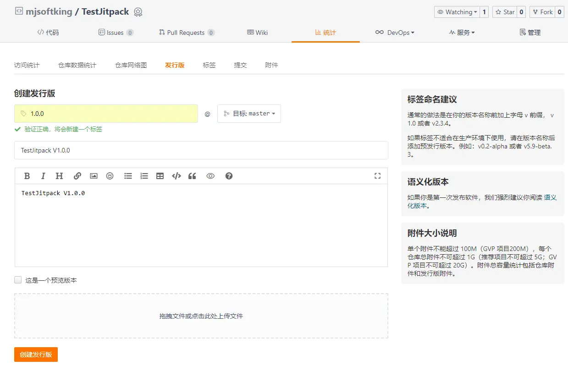The width and height of the screenshot is (568, 371).
Task: Apply italic formatting in editor toolbar
Action: pyautogui.click(x=43, y=176)
